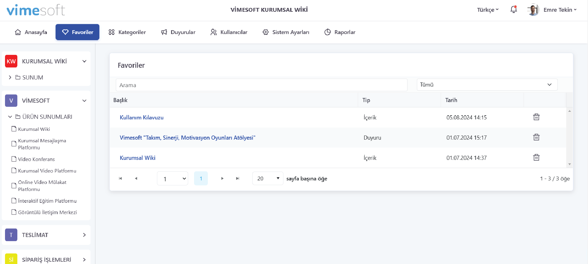Click the Vimesoft logo
588x264 pixels.
click(x=36, y=10)
